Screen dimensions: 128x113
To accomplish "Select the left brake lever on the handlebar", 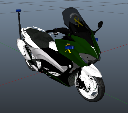I will click(55, 33).
